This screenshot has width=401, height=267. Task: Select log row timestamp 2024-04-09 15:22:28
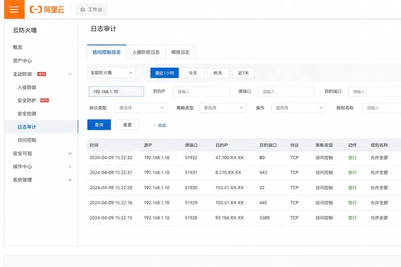pyautogui.click(x=111, y=188)
